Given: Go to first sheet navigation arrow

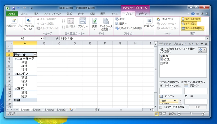Looking at the screenshot, I should tap(8, 110).
